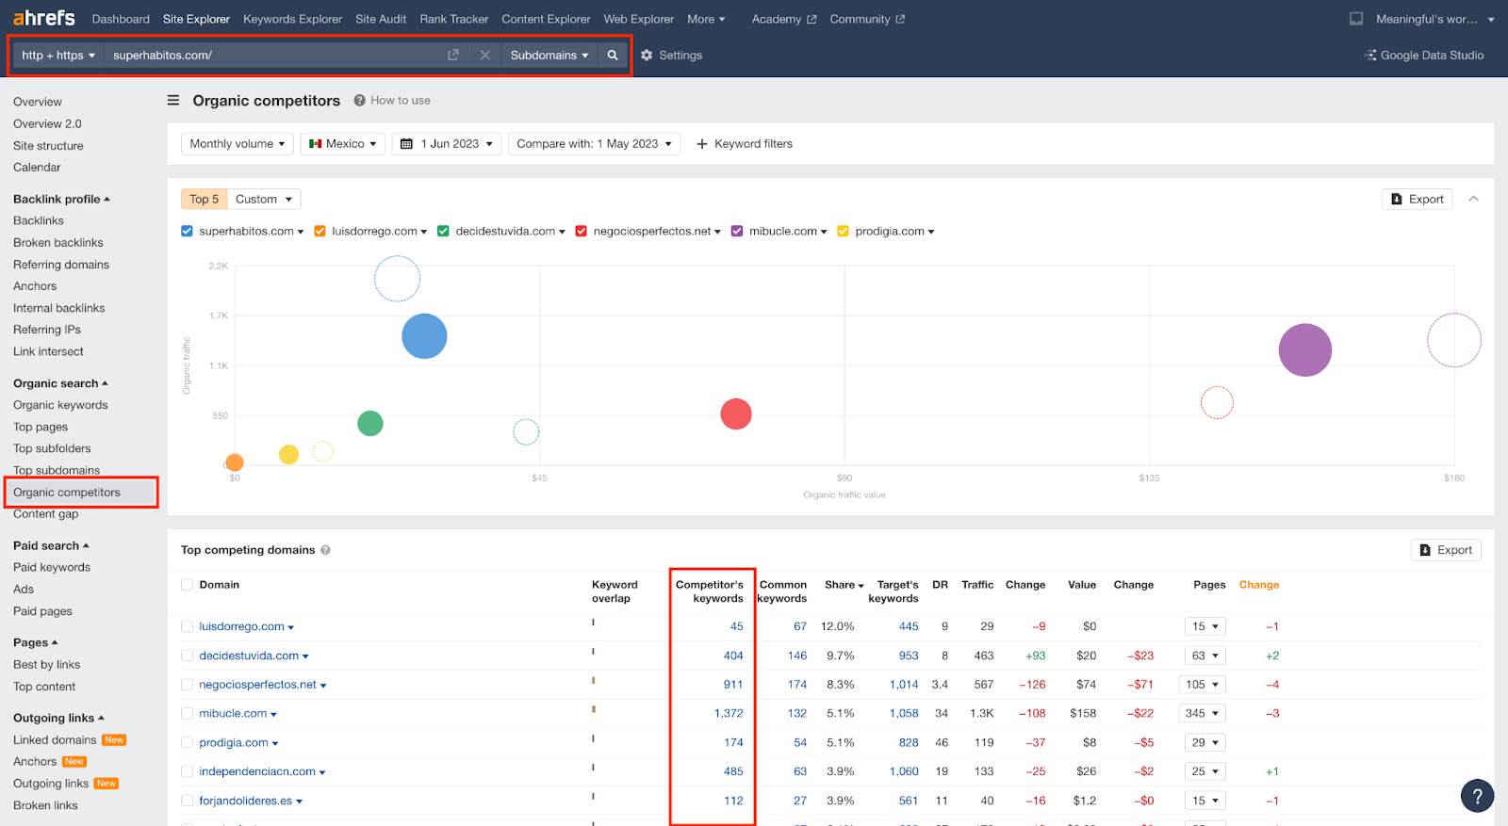
Task: Go to Dashboard tab
Action: coord(121,19)
